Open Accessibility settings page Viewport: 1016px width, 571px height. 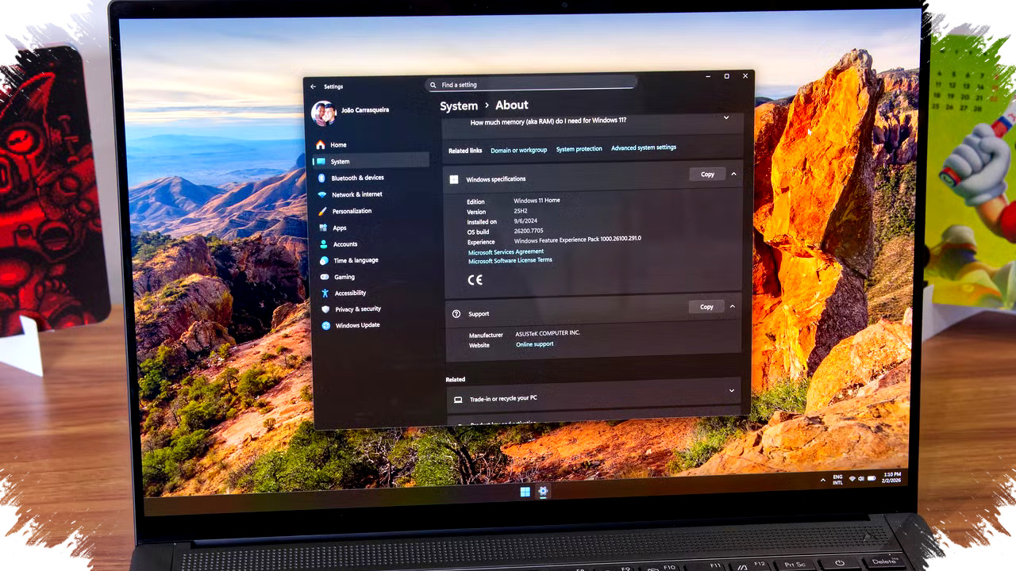350,293
